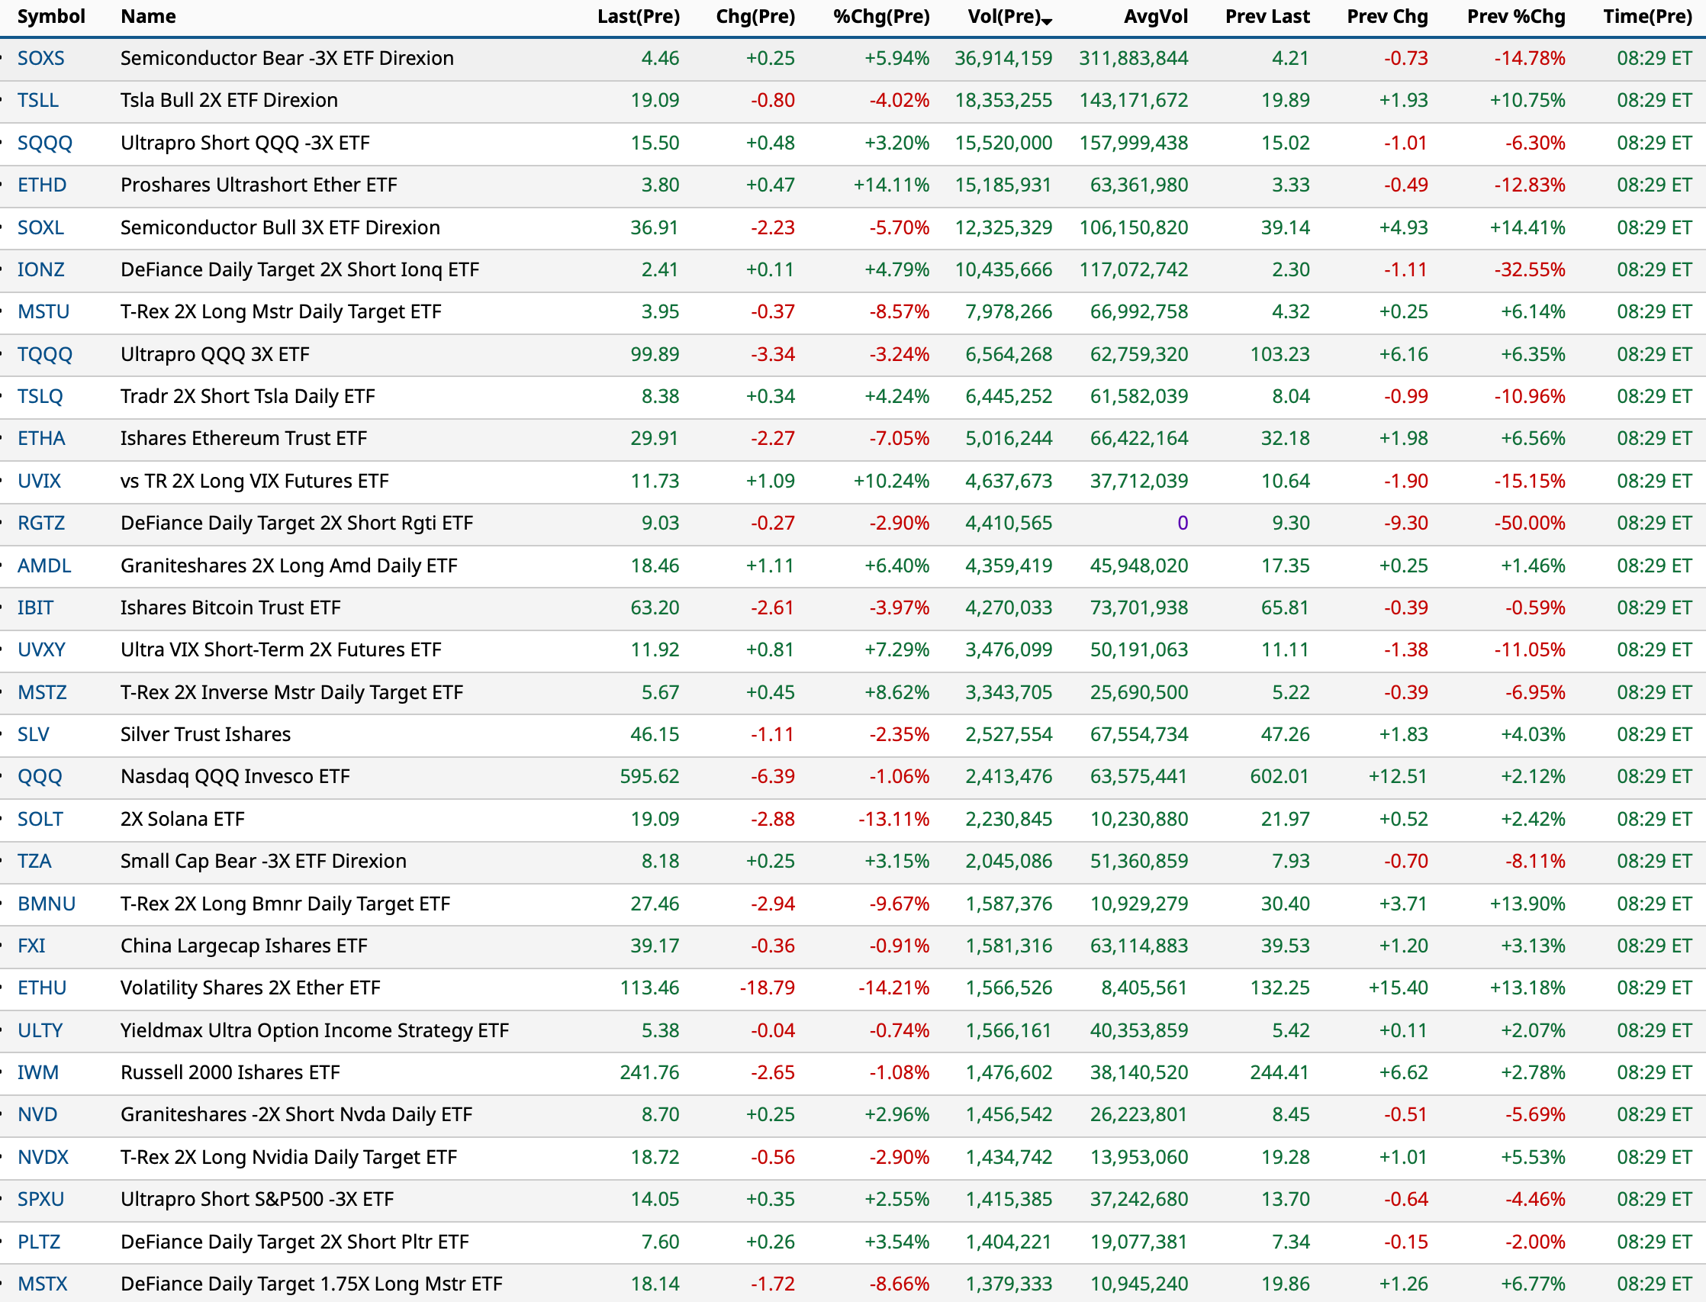Open the TSLL symbol link
1706x1302 pixels.
tap(38, 100)
